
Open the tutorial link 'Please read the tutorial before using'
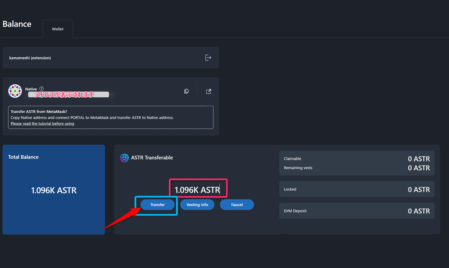click(42, 123)
